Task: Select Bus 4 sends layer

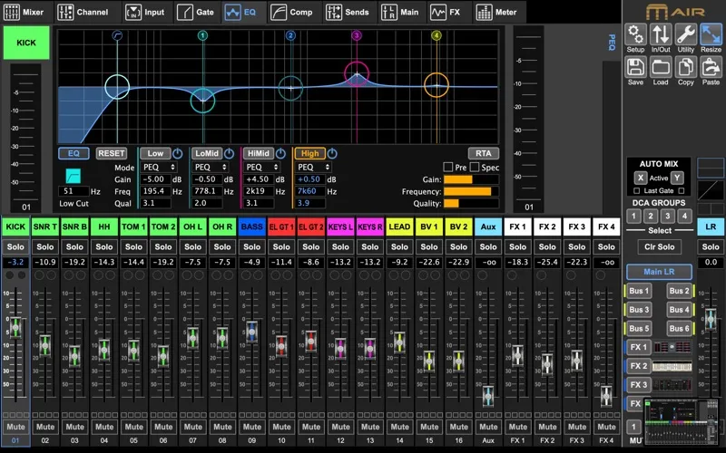Action: [x=679, y=310]
